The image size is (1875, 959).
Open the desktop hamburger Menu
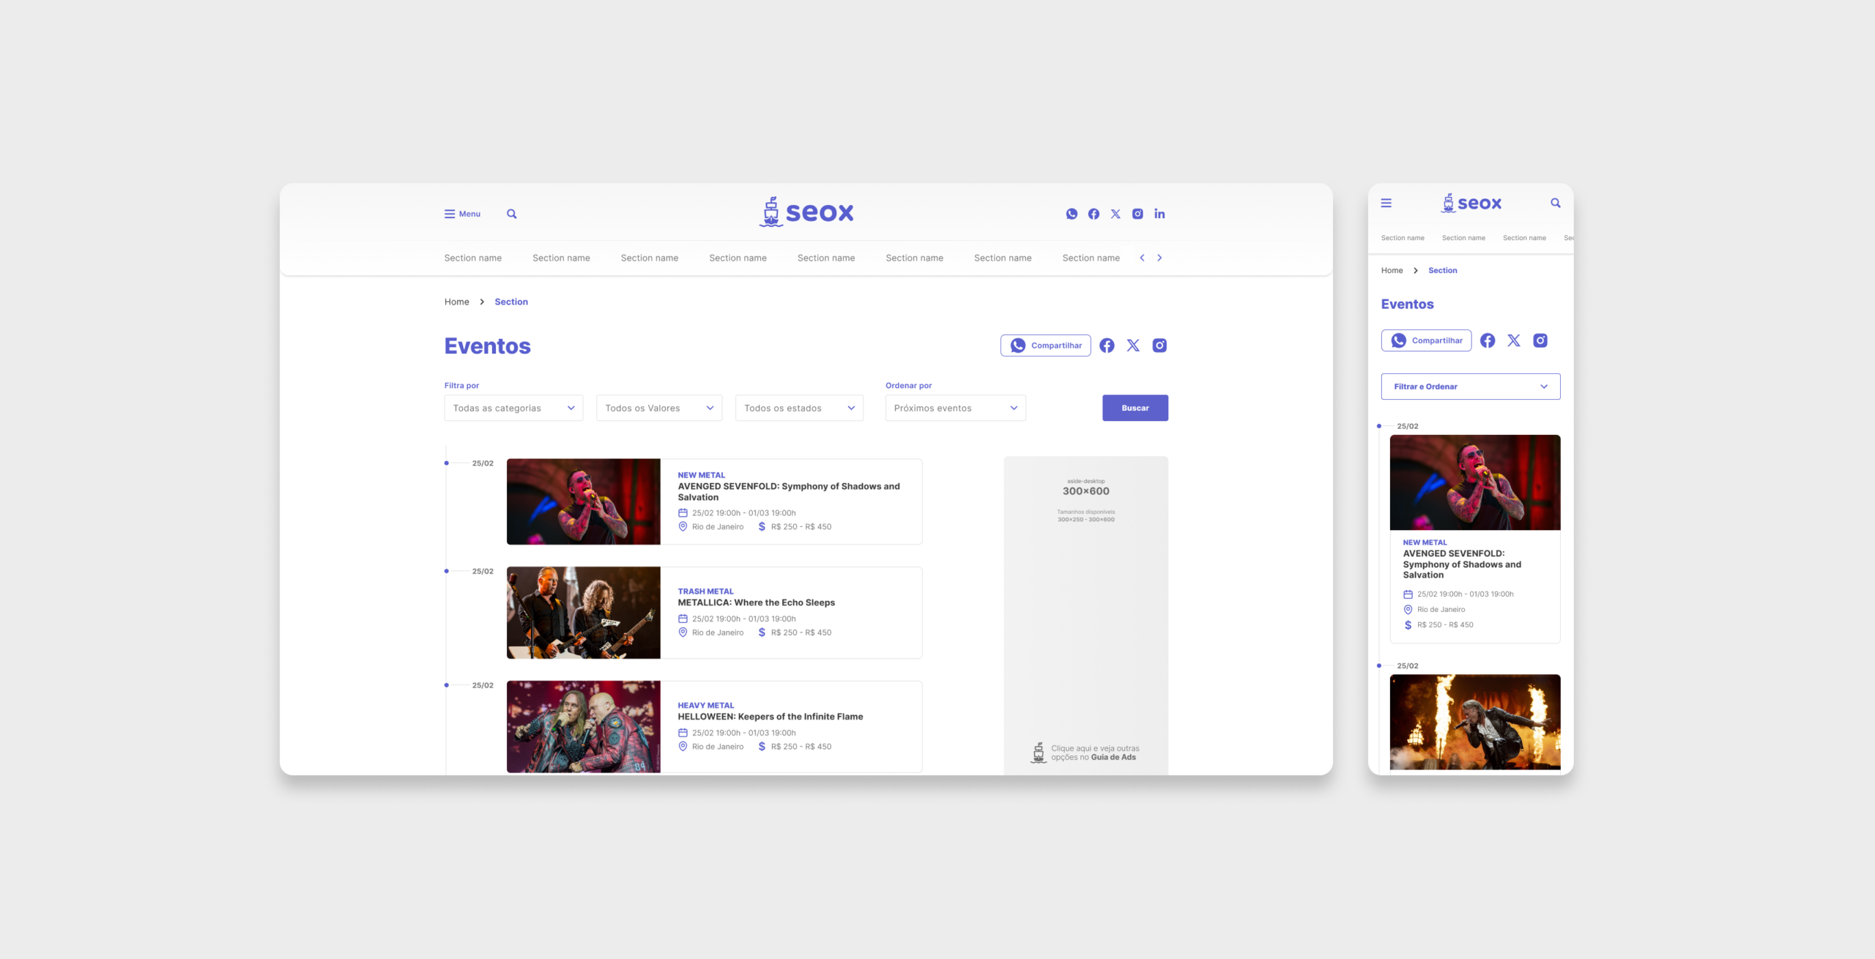[461, 214]
